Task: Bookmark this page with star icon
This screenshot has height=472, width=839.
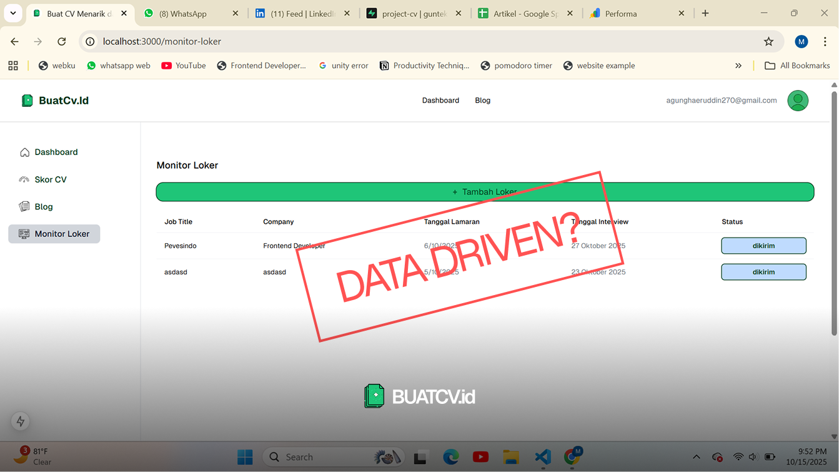Action: coord(768,41)
